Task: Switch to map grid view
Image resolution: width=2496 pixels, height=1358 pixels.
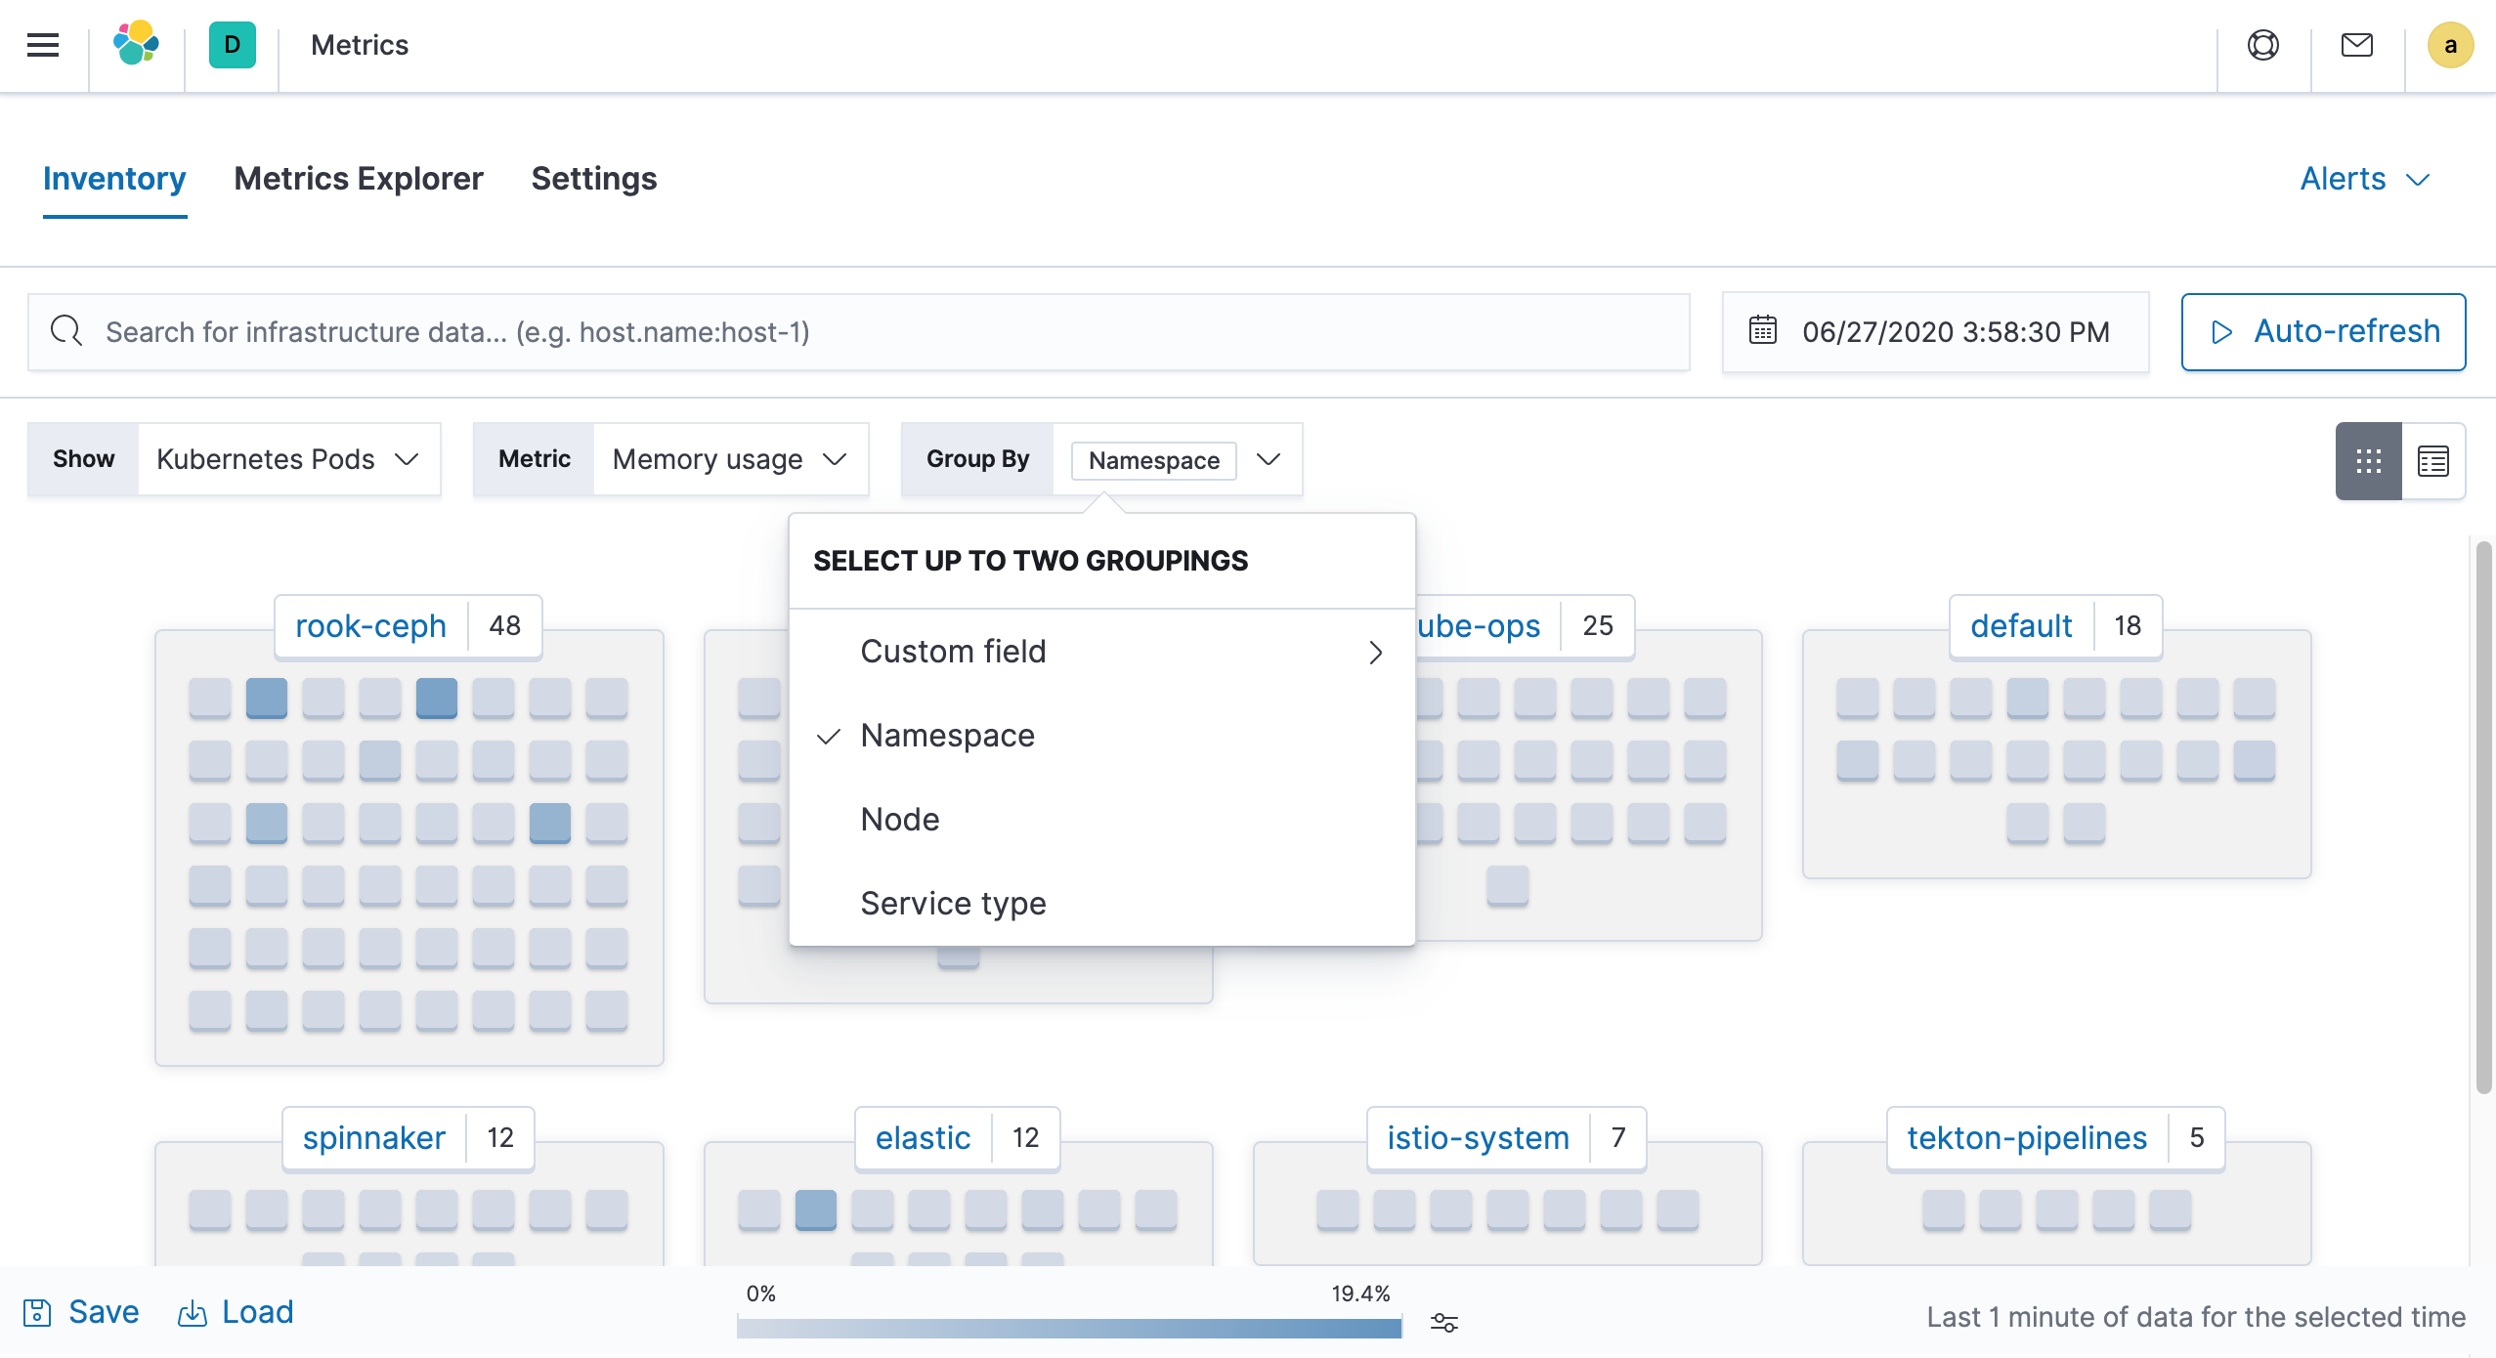Action: point(2369,460)
